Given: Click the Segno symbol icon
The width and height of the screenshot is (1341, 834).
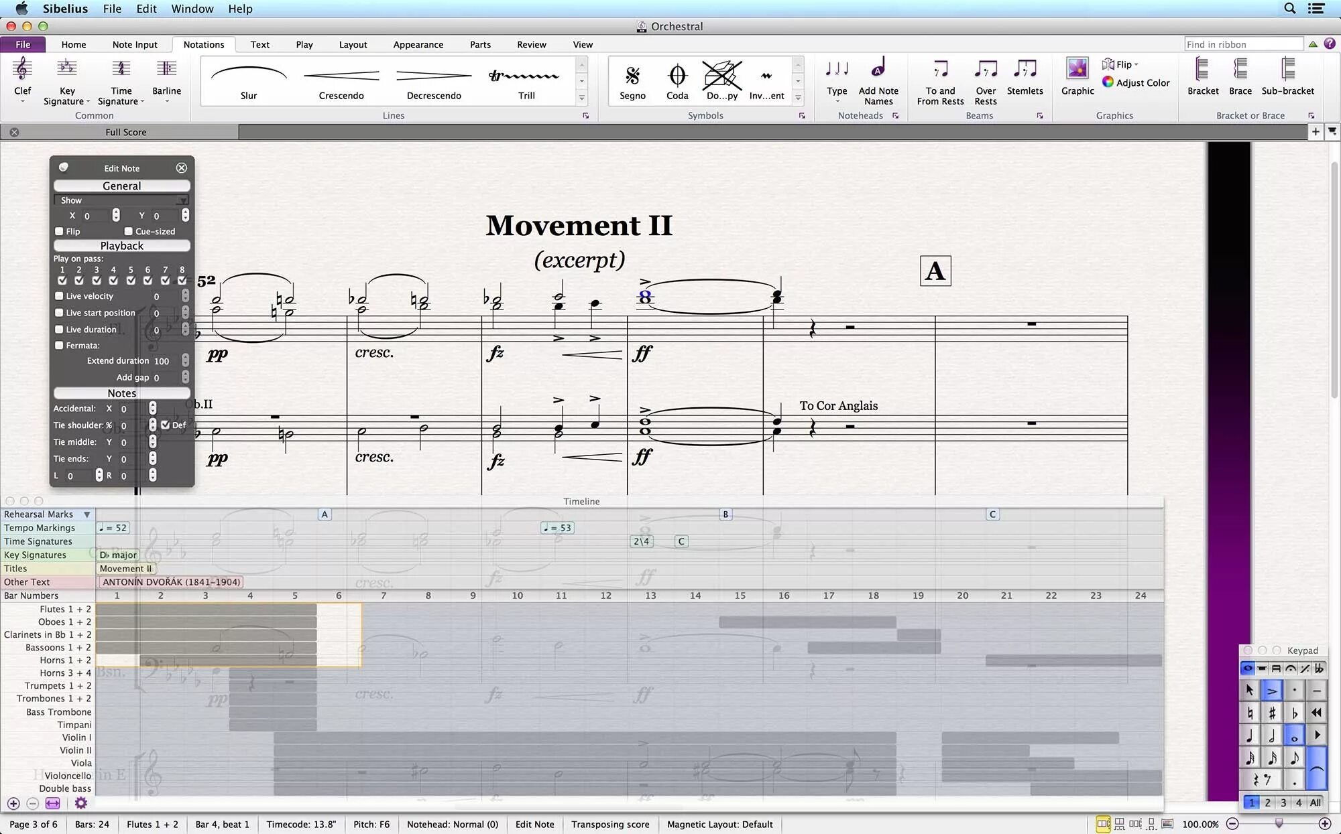Looking at the screenshot, I should click(632, 76).
